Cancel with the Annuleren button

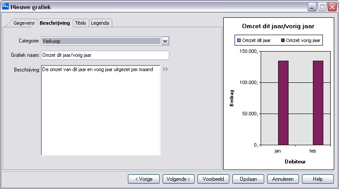tap(283, 179)
